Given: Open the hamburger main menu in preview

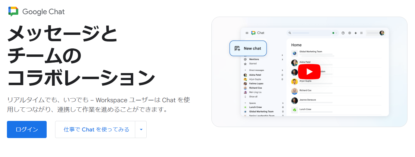Looking at the screenshot, I should click(x=247, y=33).
